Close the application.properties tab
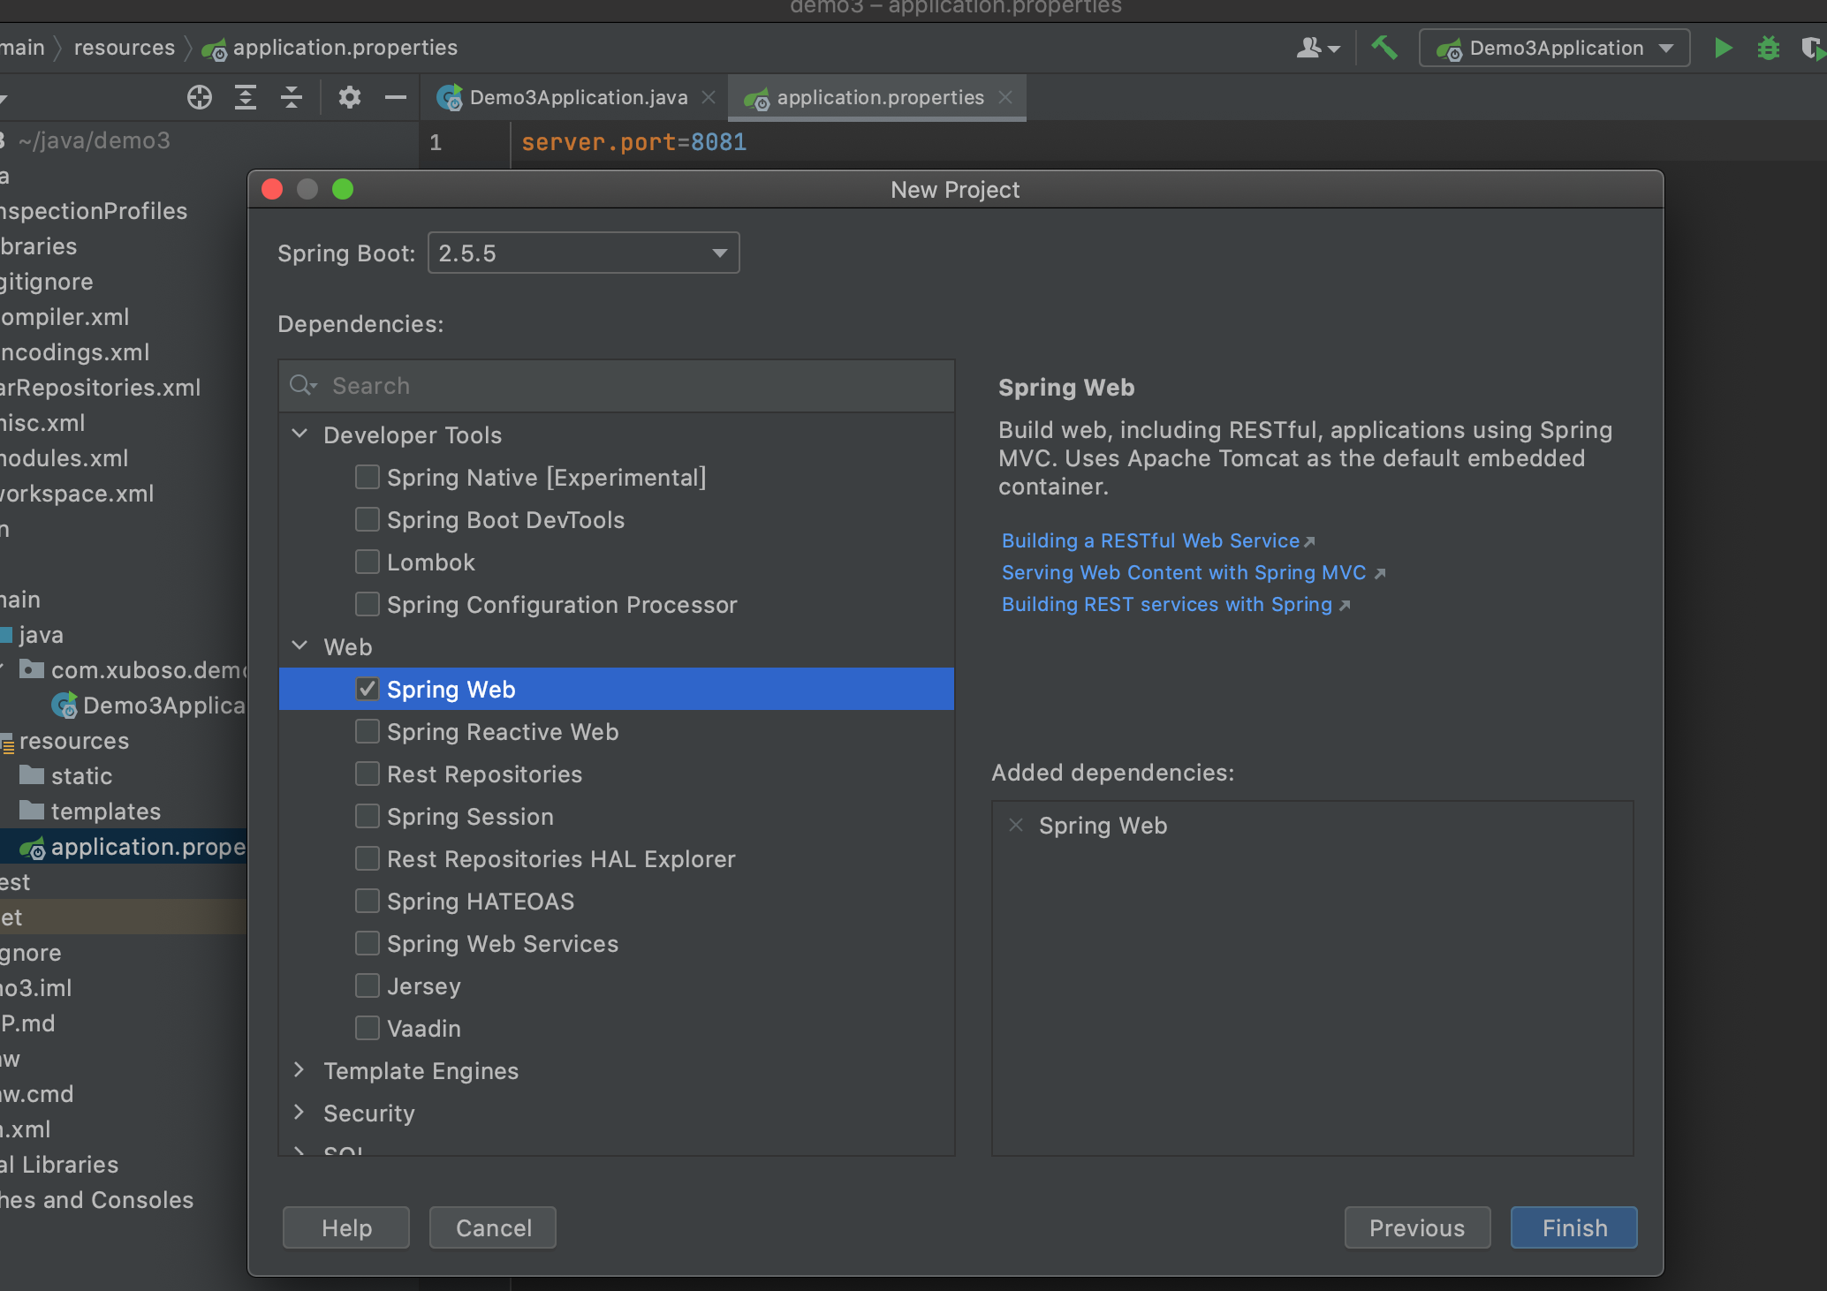This screenshot has width=1827, height=1291. (1005, 97)
